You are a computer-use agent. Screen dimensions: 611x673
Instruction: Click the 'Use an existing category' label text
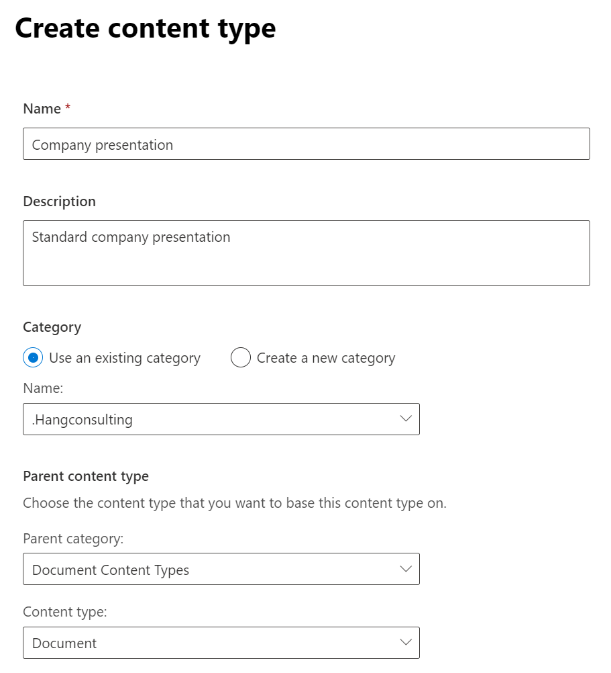coord(125,358)
